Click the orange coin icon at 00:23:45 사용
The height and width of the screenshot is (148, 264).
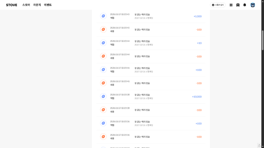pos(103,29)
